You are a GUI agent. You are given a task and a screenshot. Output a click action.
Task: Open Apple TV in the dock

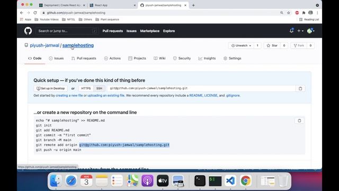pyautogui.click(x=163, y=180)
